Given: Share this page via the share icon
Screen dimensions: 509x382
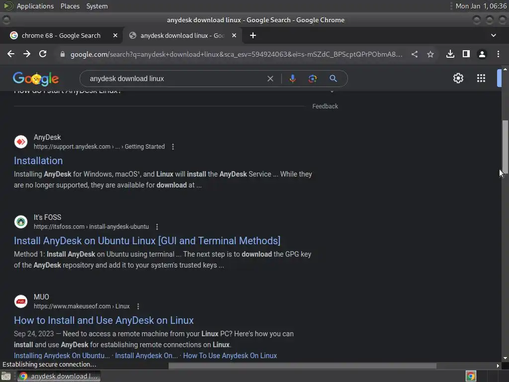Looking at the screenshot, I should 415,54.
